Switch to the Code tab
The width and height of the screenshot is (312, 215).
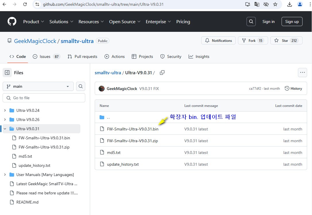pyautogui.click(x=18, y=57)
